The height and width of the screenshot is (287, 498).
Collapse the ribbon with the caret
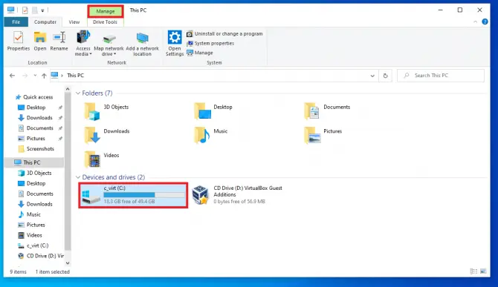[x=475, y=22]
